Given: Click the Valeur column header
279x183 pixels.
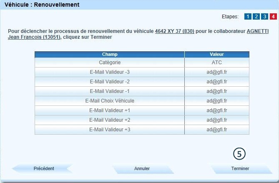Looking at the screenshot, I should (216, 54).
